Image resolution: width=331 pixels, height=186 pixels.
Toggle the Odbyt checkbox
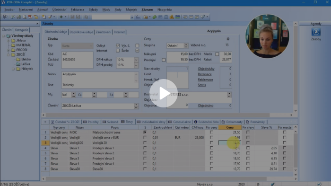click(118, 45)
